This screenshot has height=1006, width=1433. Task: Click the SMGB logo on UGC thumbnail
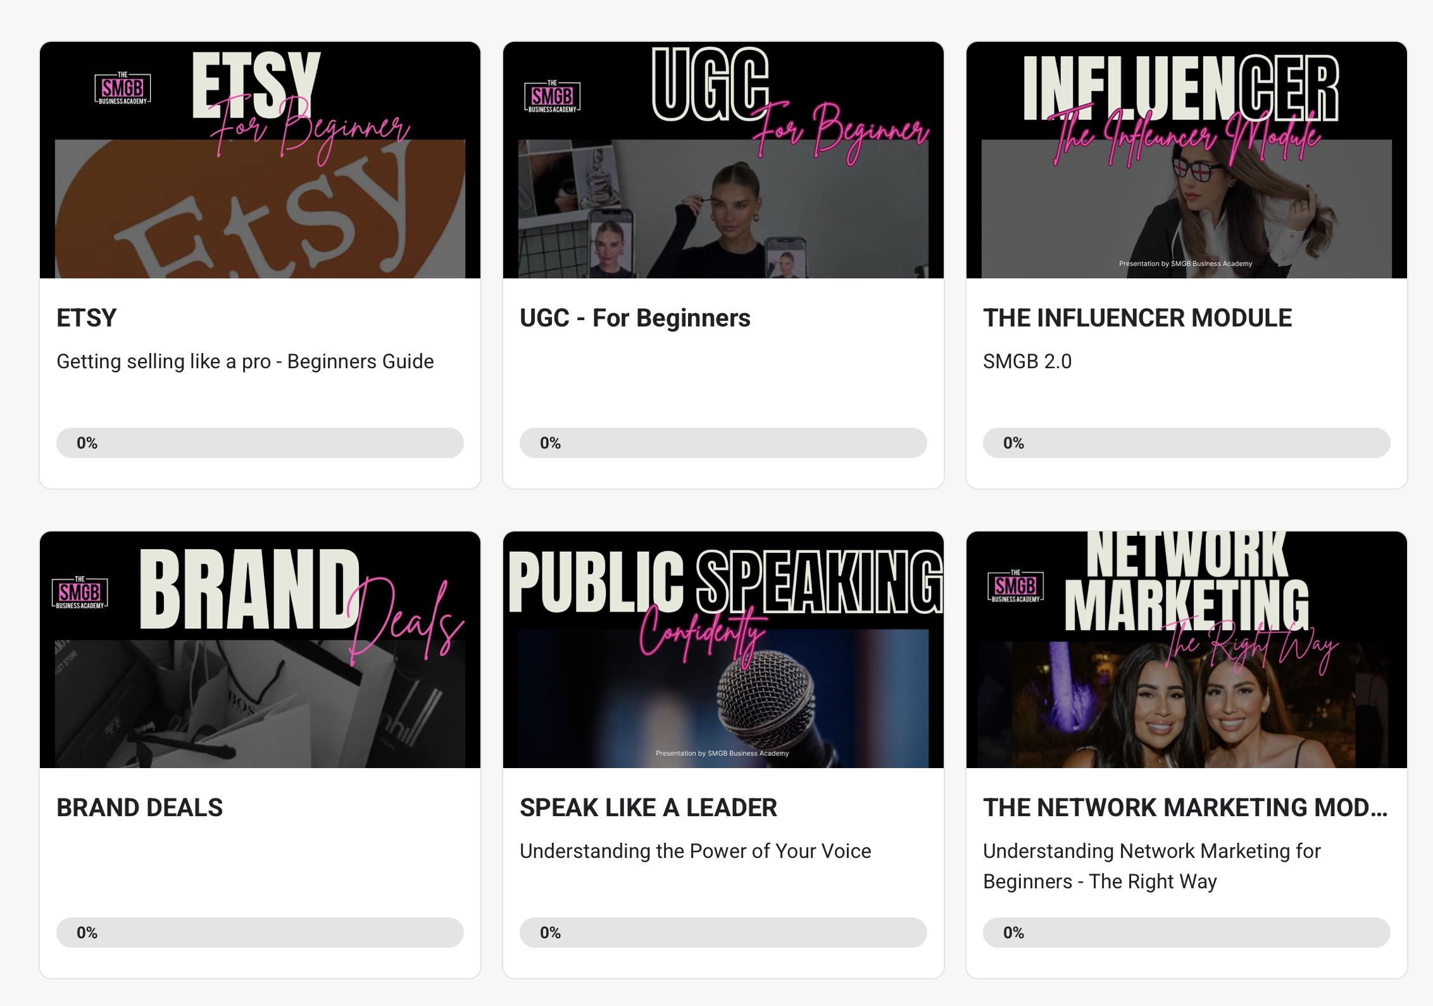(553, 96)
